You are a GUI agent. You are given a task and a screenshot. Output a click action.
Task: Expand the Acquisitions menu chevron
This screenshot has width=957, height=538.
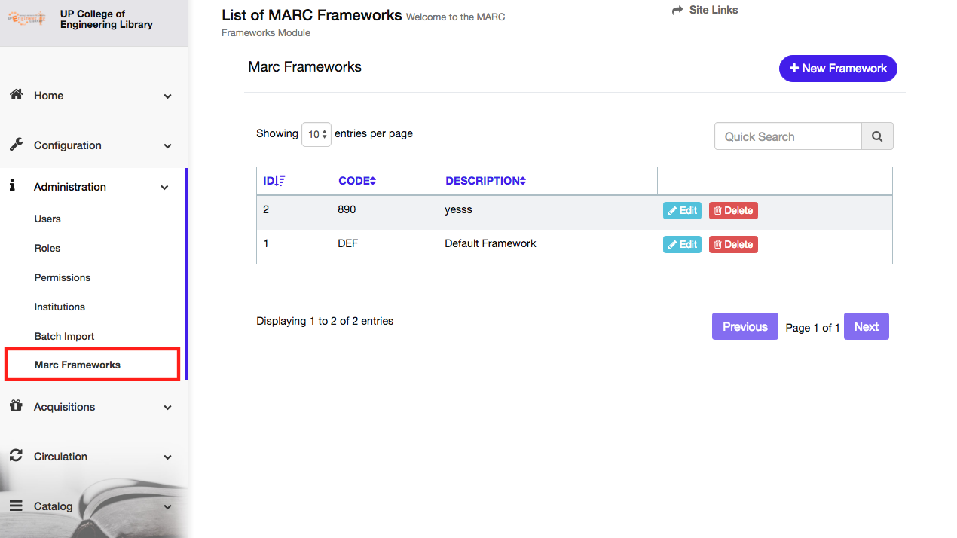[167, 408]
